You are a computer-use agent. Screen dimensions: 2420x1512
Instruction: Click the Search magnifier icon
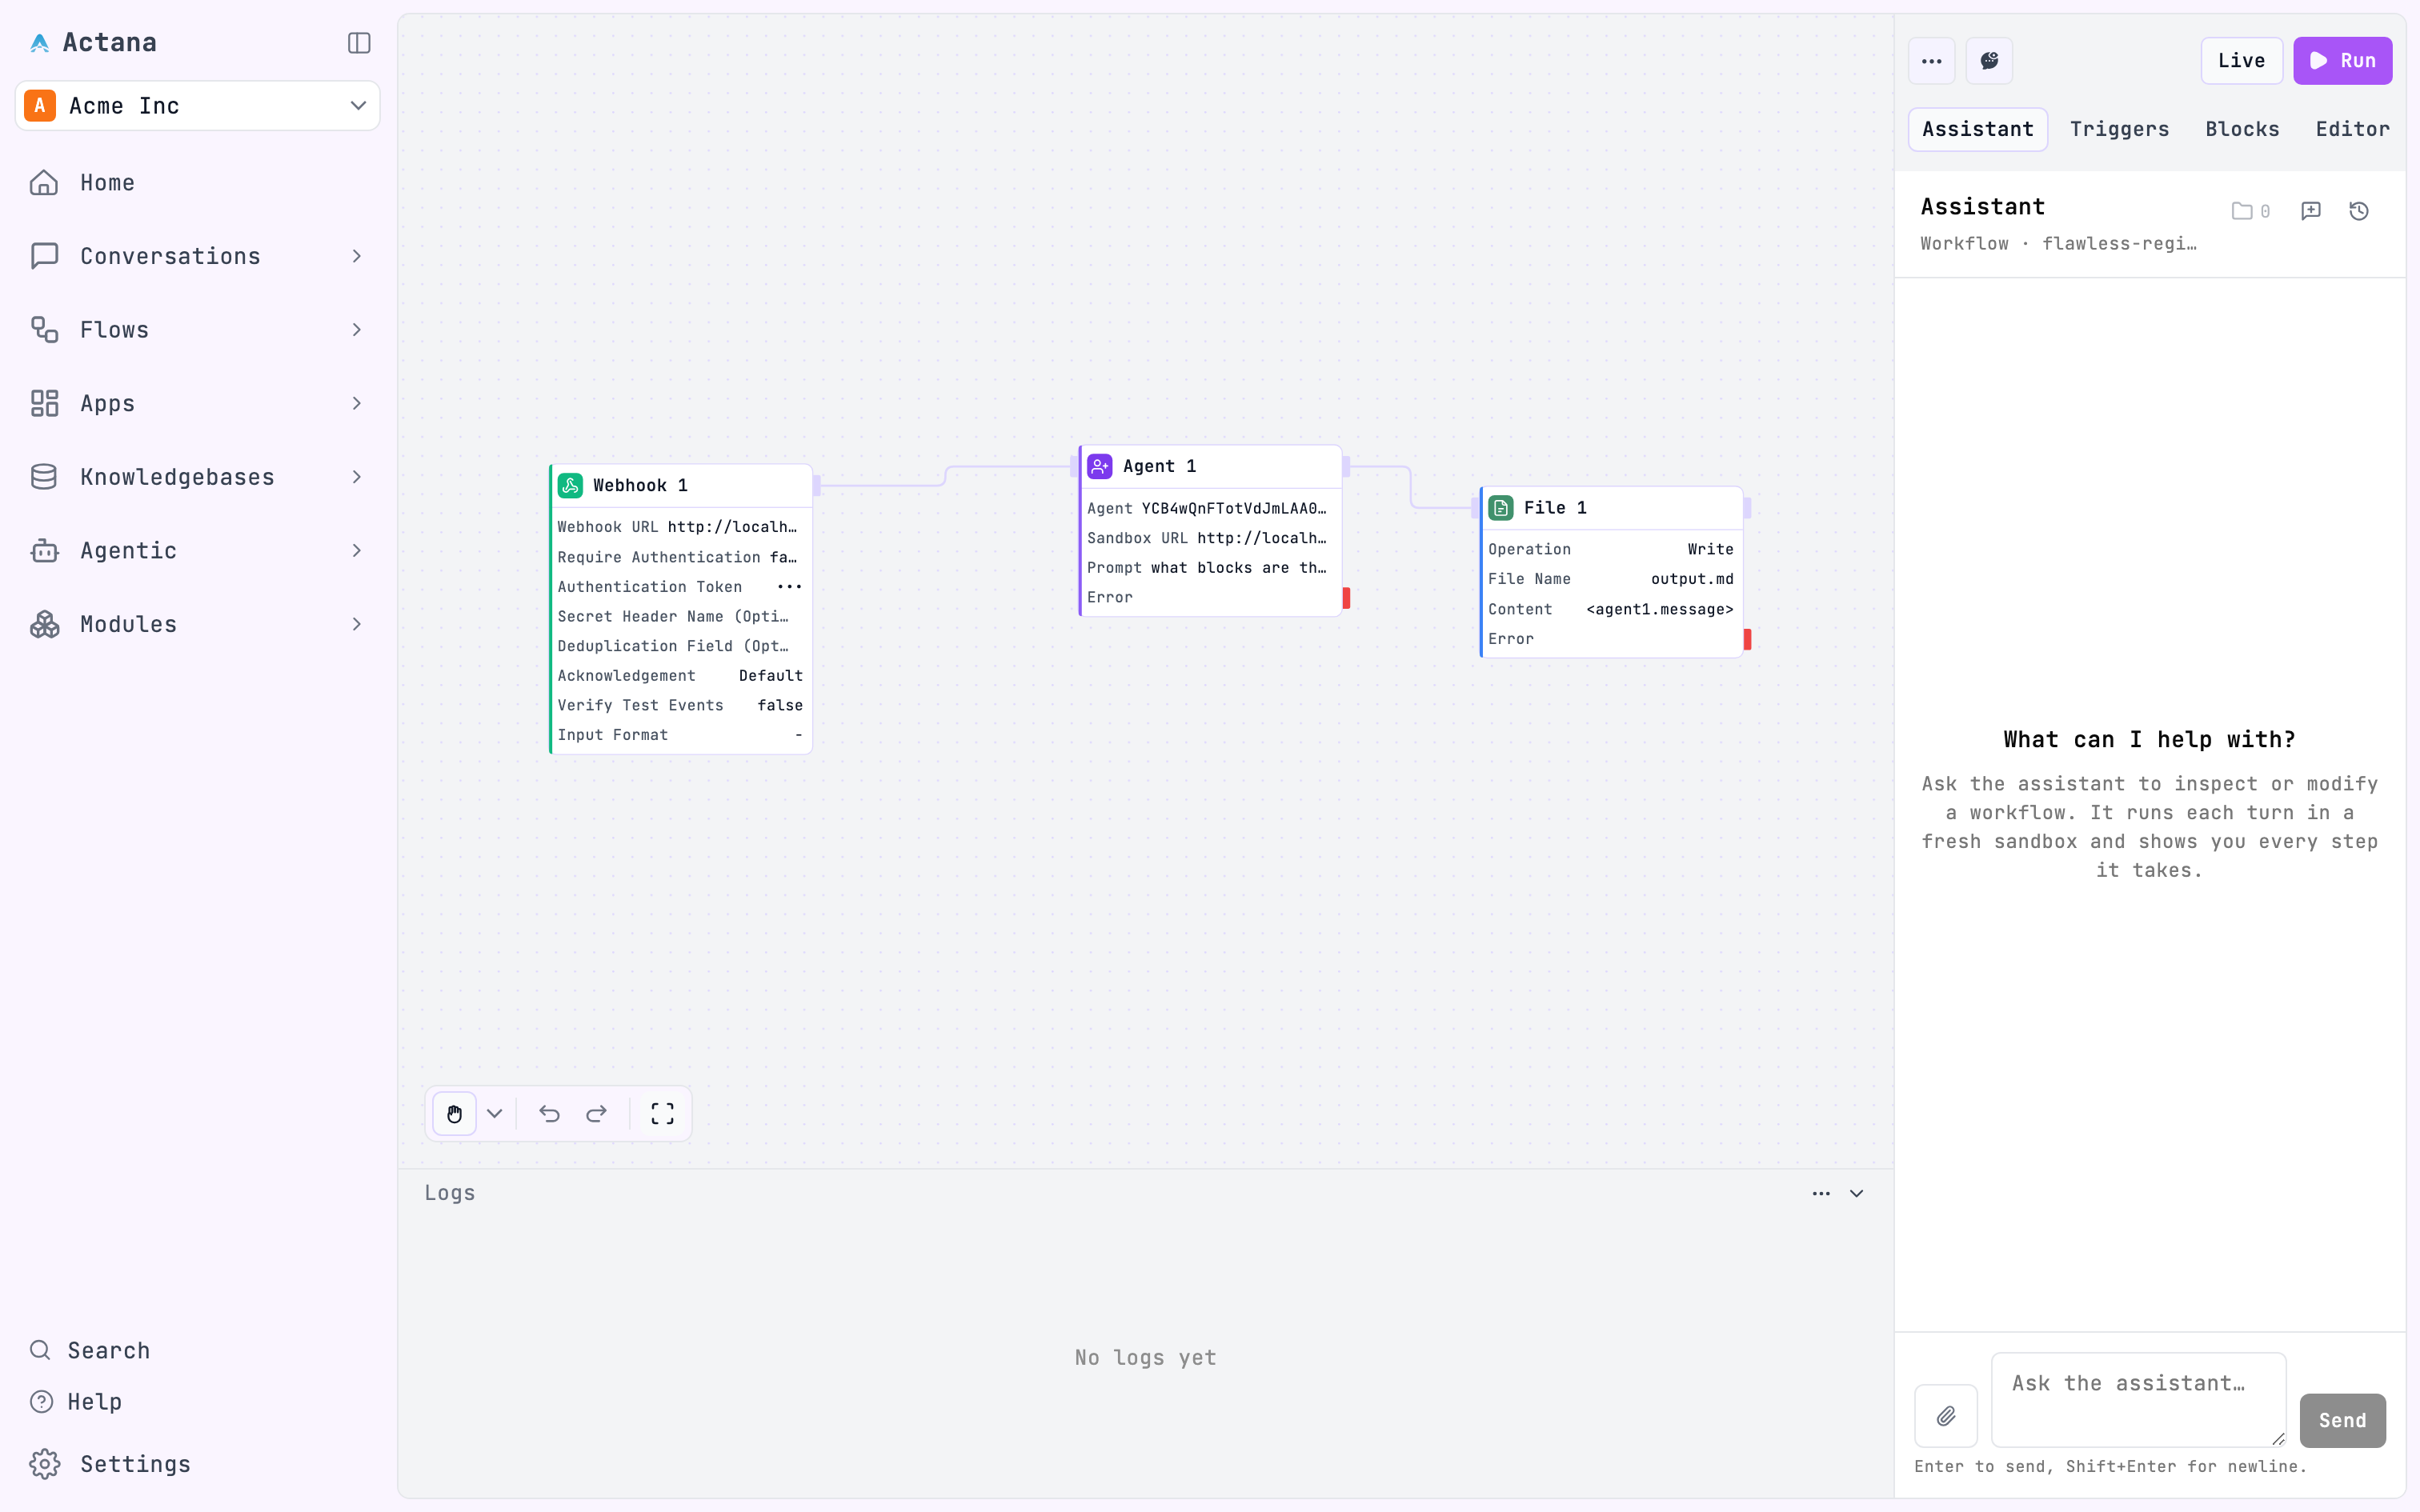[x=40, y=1350]
